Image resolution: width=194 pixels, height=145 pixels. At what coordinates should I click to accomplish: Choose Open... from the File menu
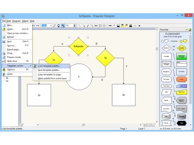(17, 29)
